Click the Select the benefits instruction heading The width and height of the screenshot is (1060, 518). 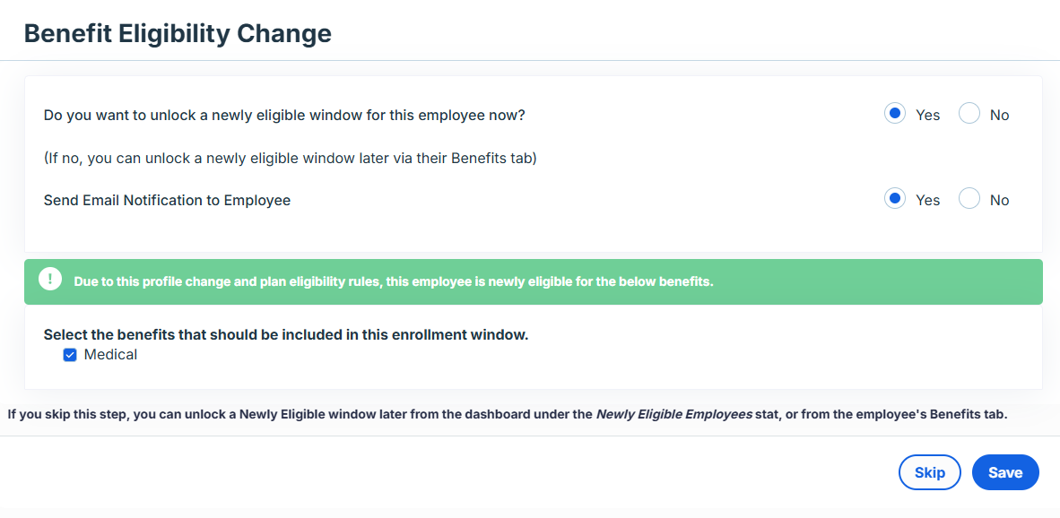click(286, 335)
